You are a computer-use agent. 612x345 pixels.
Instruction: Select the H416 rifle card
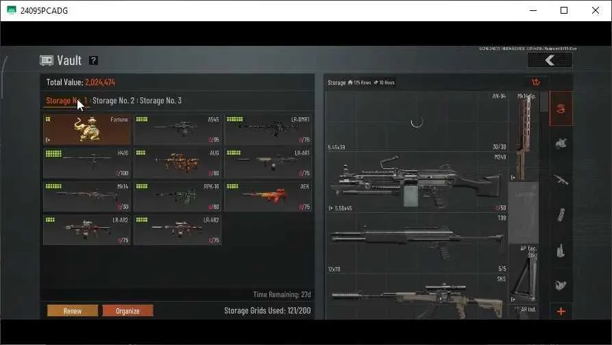click(x=87, y=163)
